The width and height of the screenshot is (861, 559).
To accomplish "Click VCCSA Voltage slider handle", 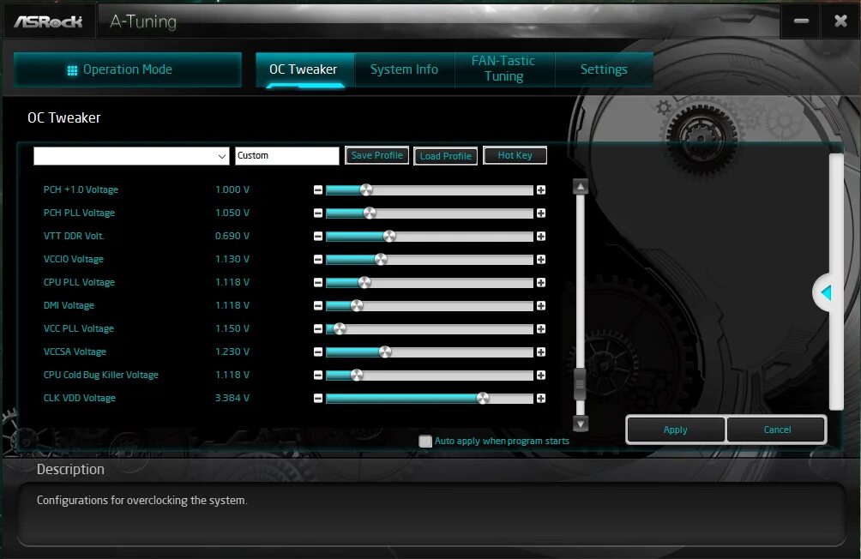I will click(x=385, y=352).
